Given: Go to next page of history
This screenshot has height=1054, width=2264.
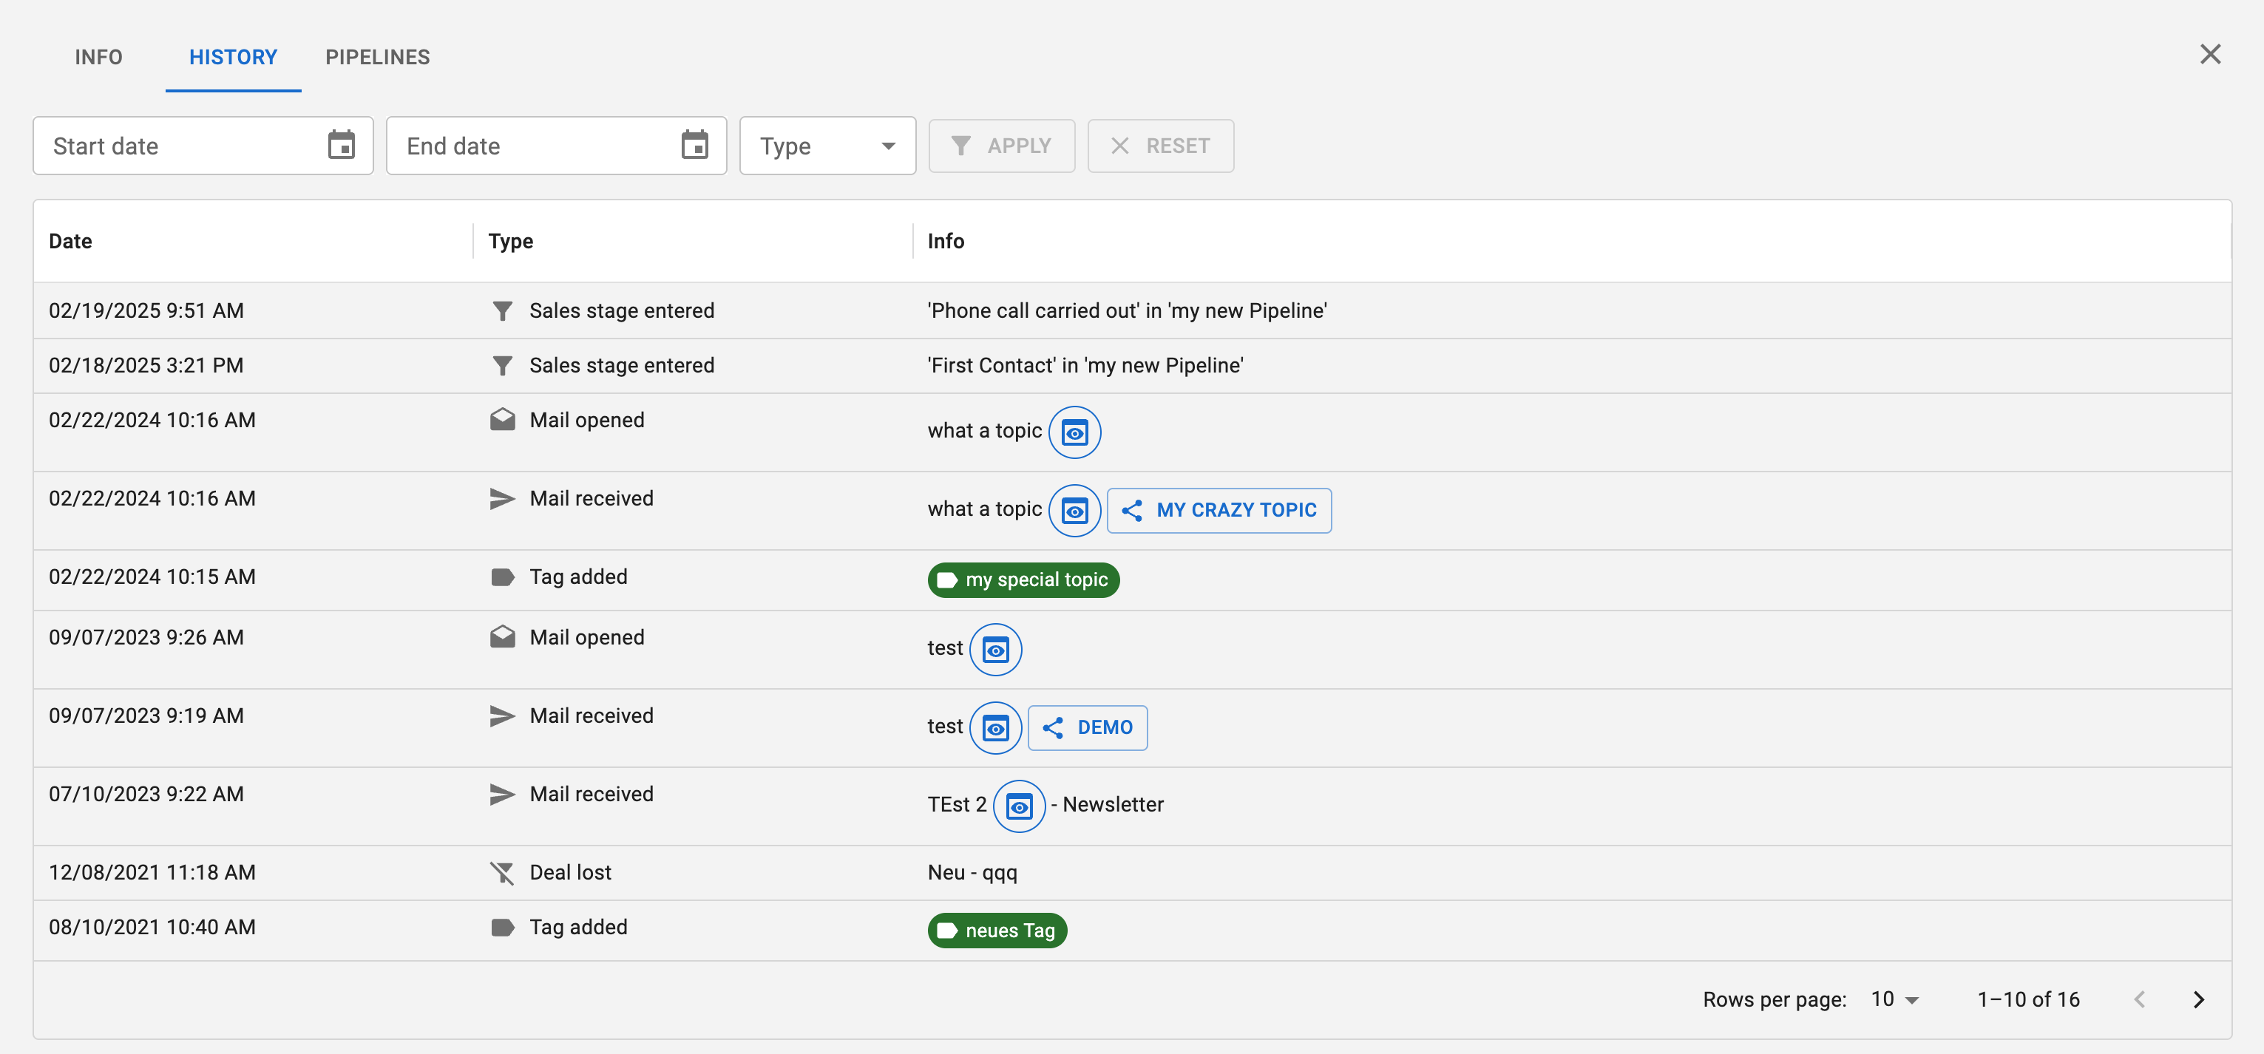Looking at the screenshot, I should [2199, 999].
